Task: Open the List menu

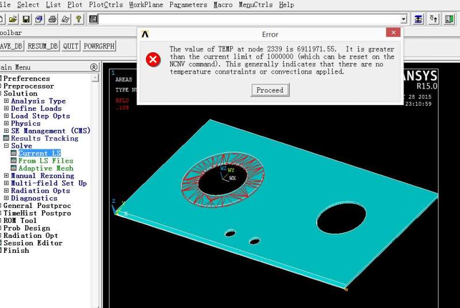Action: (53, 5)
